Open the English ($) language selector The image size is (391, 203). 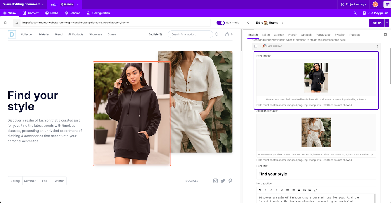(155, 34)
